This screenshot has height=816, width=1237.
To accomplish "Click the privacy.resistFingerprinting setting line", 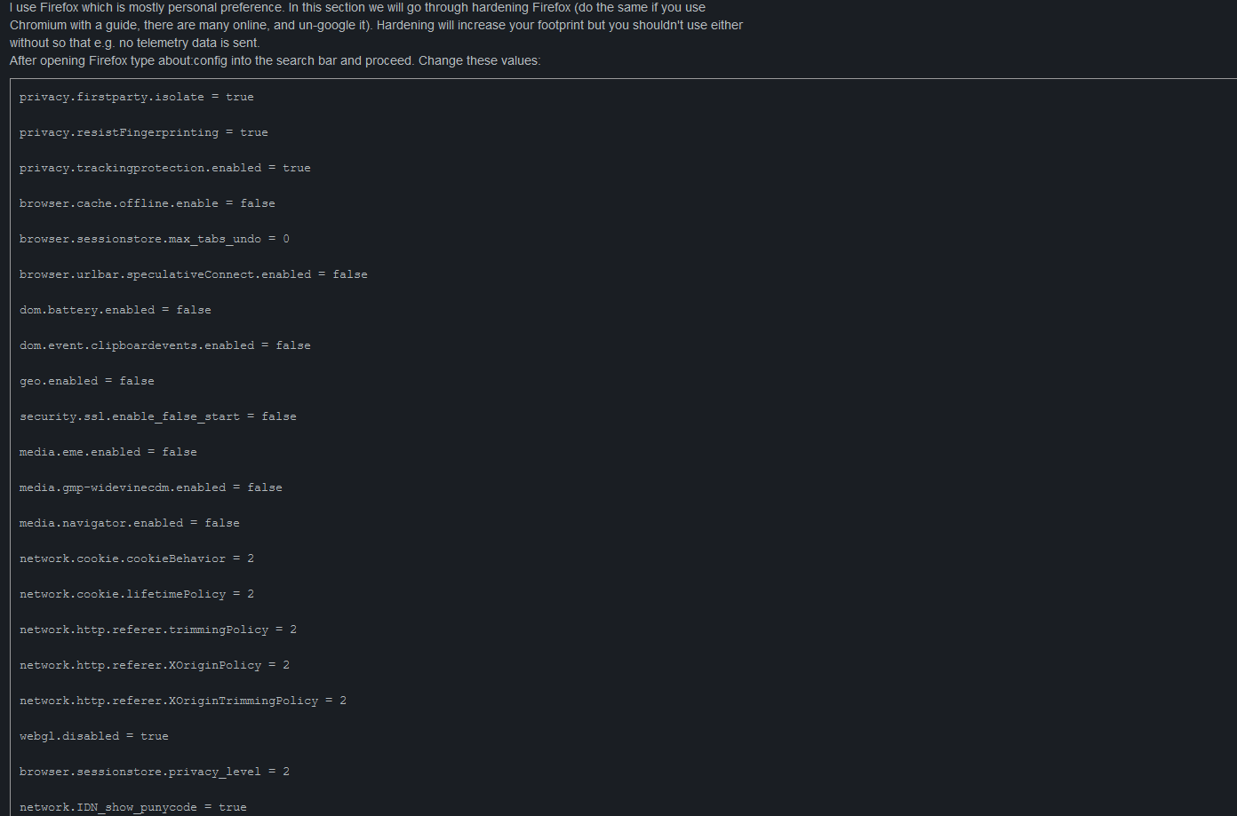I will point(143,132).
